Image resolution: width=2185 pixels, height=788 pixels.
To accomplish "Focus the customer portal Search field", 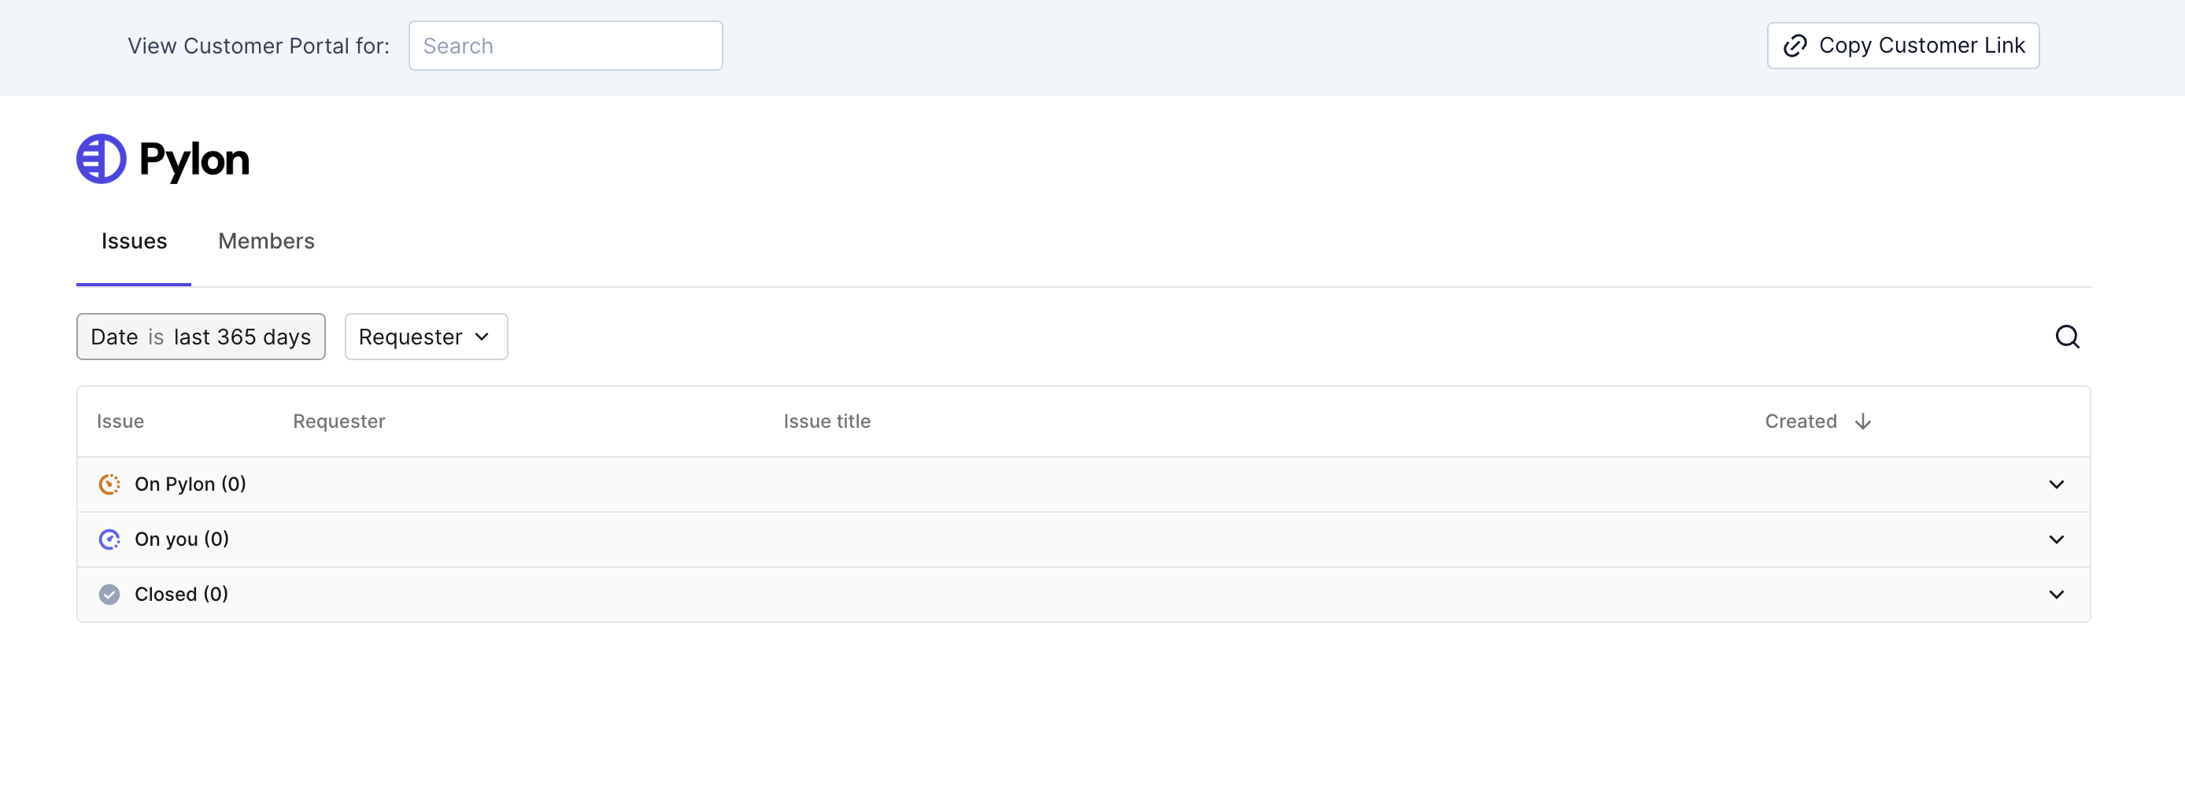I will coord(565,46).
